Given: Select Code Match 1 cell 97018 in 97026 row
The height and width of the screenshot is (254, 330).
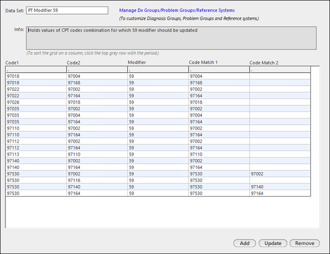Looking at the screenshot, I should pos(219,103).
